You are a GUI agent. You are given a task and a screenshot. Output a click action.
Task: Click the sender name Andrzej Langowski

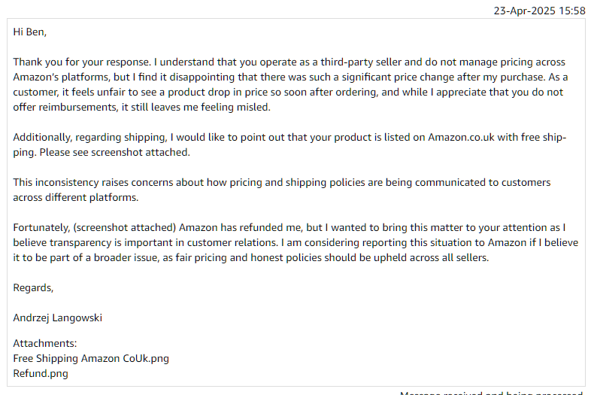pos(58,318)
